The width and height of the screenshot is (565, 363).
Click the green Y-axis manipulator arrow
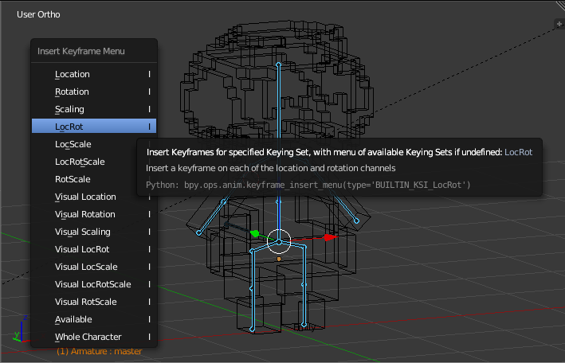coord(255,234)
